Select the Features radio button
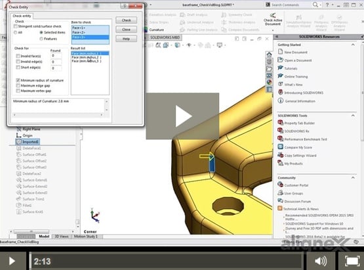The width and height of the screenshot is (364, 270). click(x=41, y=39)
